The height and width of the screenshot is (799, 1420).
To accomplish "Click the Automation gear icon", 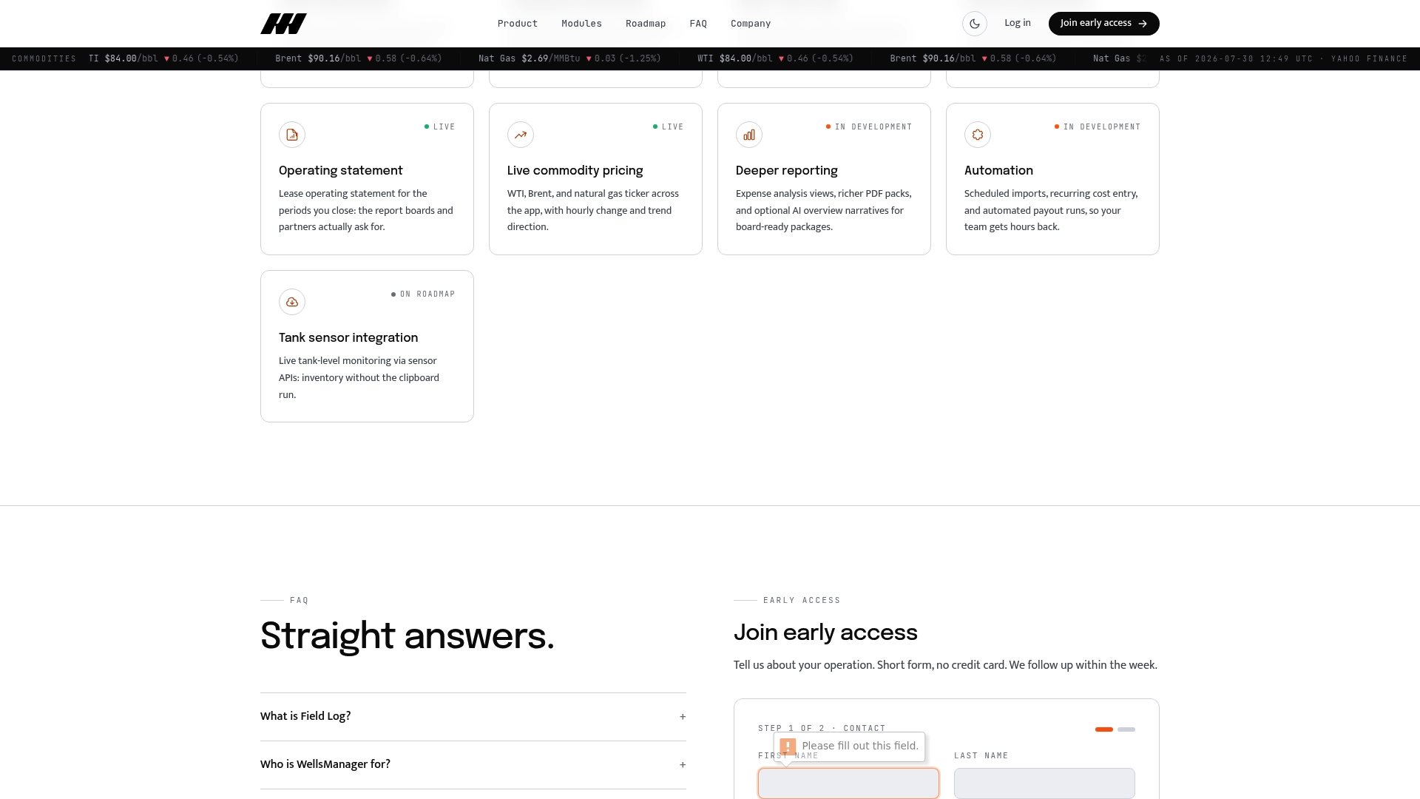I will tap(978, 135).
